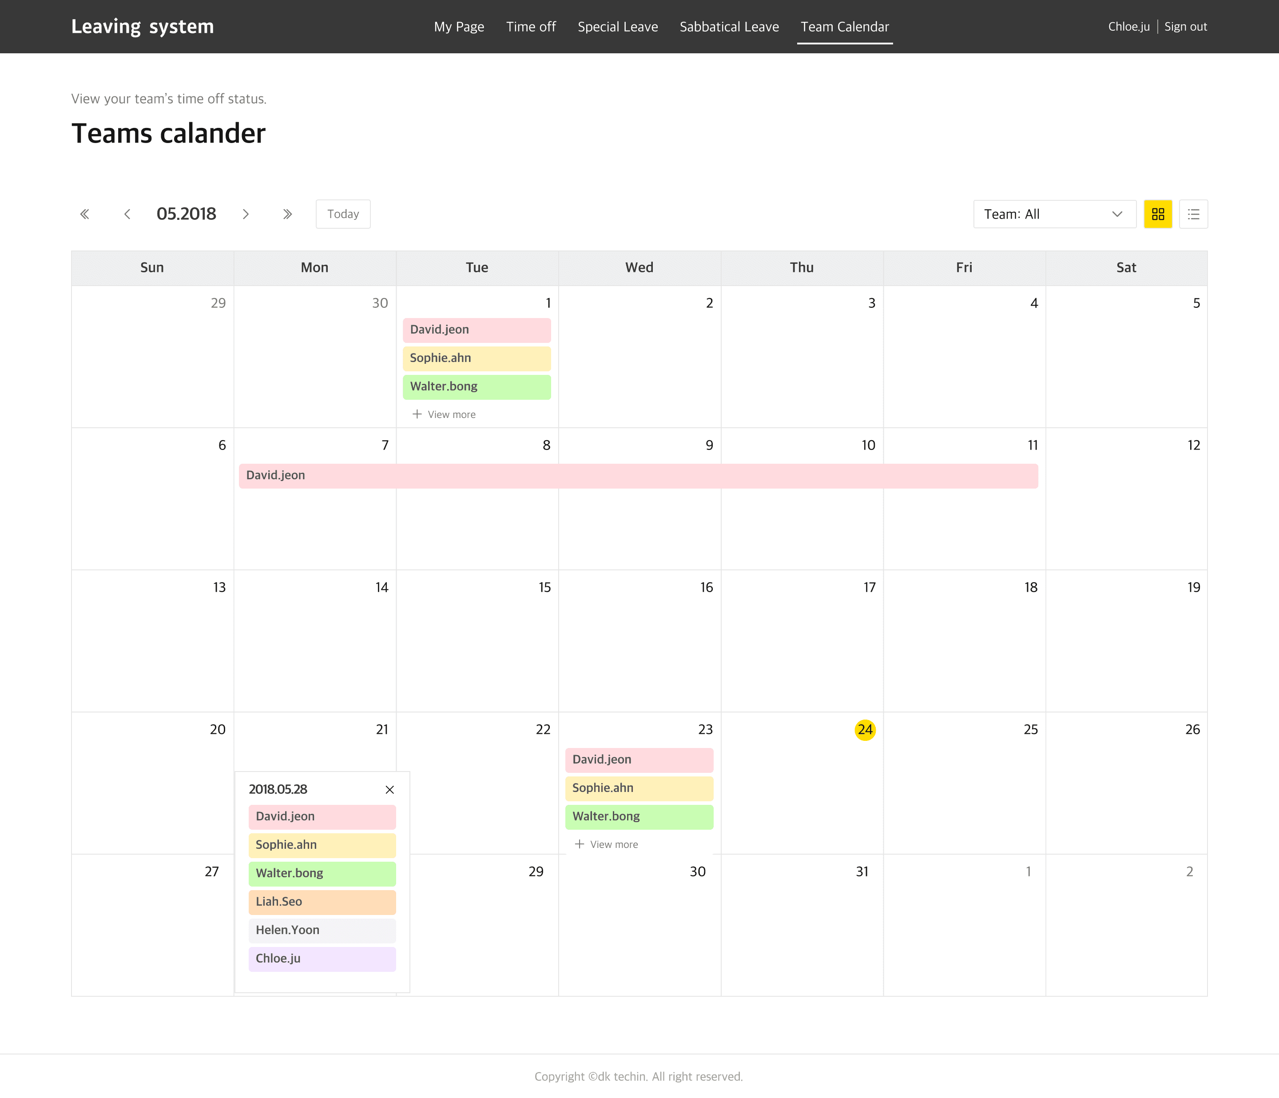Viewport: 1279px width, 1098px height.
Task: Open Special Leave page
Action: [617, 27]
